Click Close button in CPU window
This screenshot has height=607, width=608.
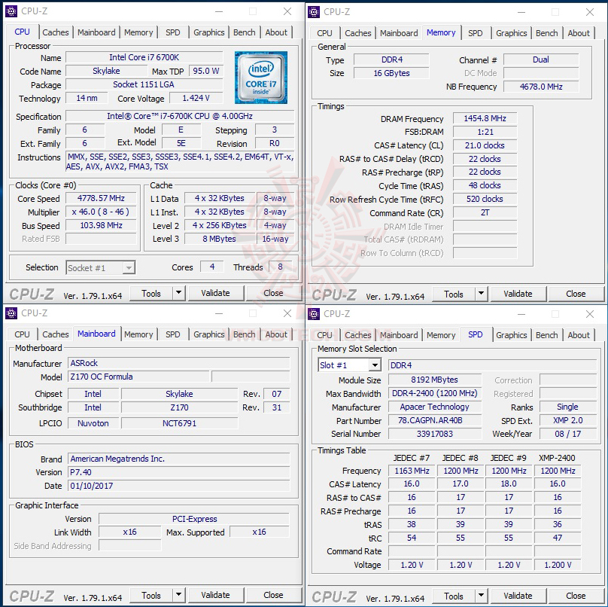(273, 293)
